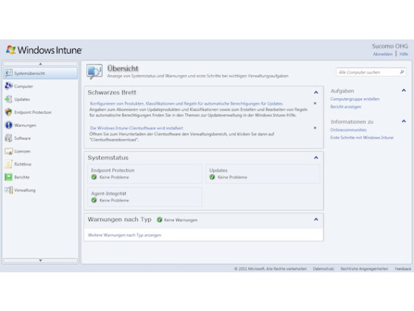Collapse the Schwarzes Brett panel

316,92
